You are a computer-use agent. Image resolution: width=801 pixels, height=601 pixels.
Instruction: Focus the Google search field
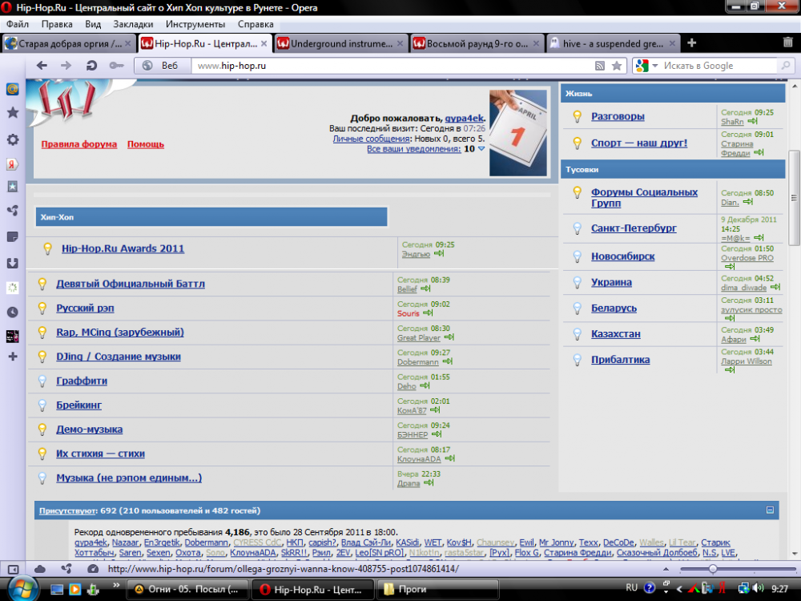(x=718, y=66)
